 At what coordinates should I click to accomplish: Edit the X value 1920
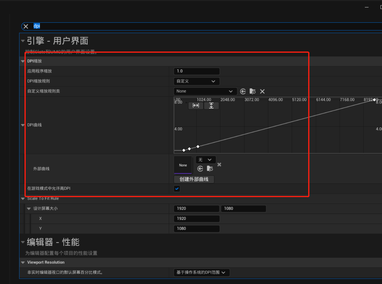coord(197,219)
